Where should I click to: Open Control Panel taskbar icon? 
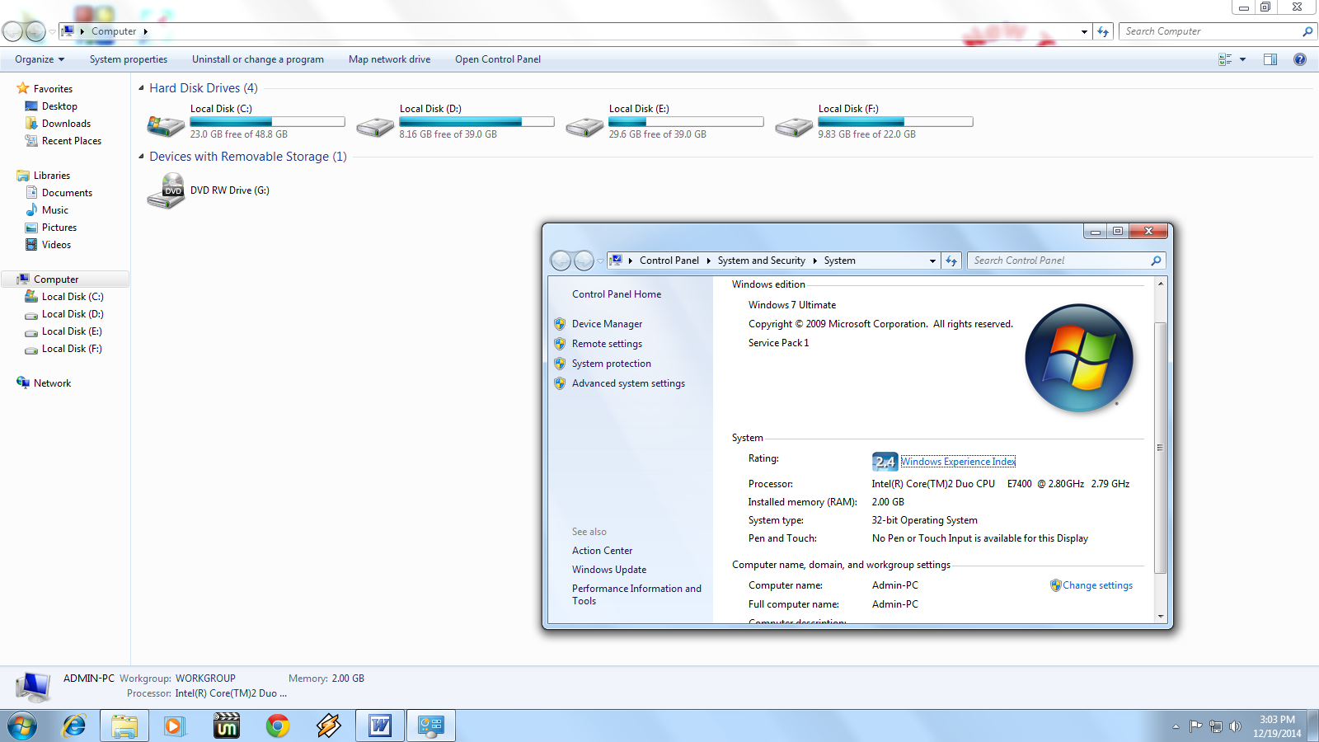[431, 726]
